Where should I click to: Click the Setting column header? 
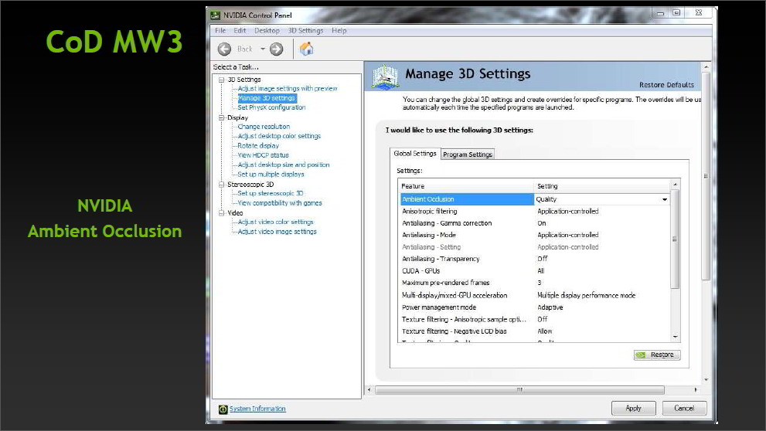tap(602, 186)
